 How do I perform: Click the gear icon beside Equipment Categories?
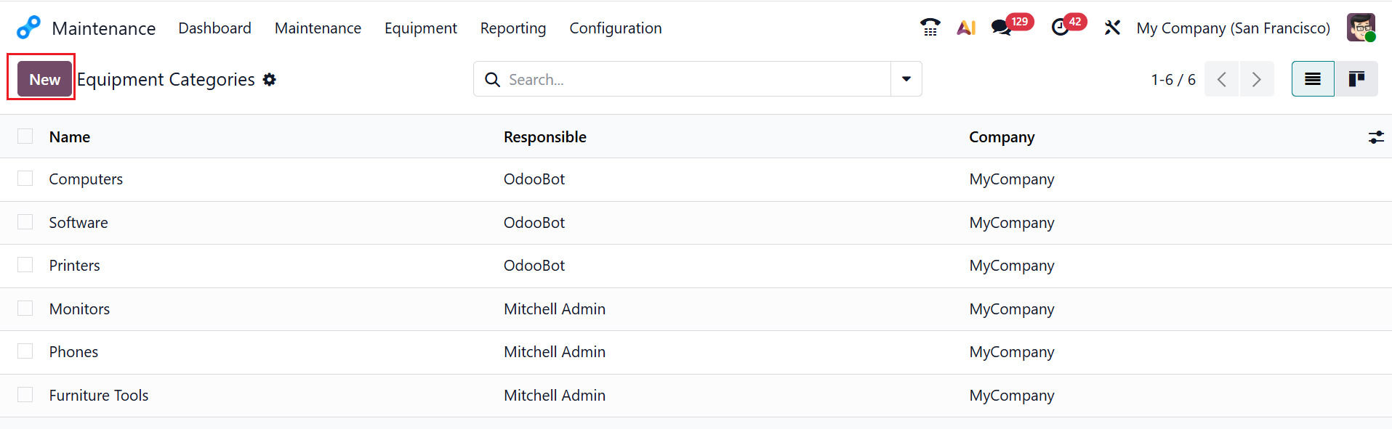[270, 80]
